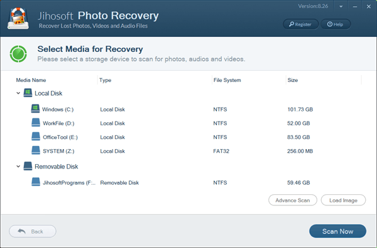This screenshot has height=248, width=377.
Task: Click Local Disk type in the OfficeTool (E:) row
Action: [x=112, y=137]
